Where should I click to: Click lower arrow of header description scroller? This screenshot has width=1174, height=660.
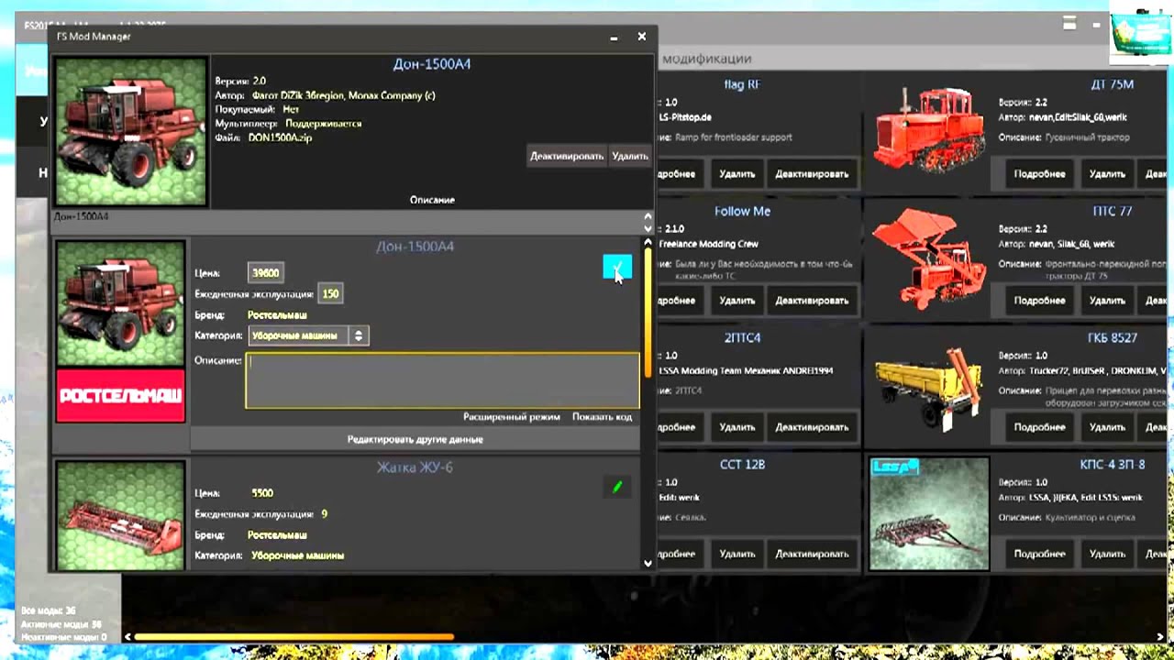click(648, 229)
